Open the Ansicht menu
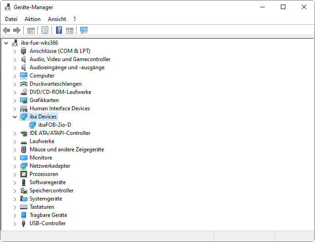The width and height of the screenshot is (315, 242). click(x=57, y=19)
